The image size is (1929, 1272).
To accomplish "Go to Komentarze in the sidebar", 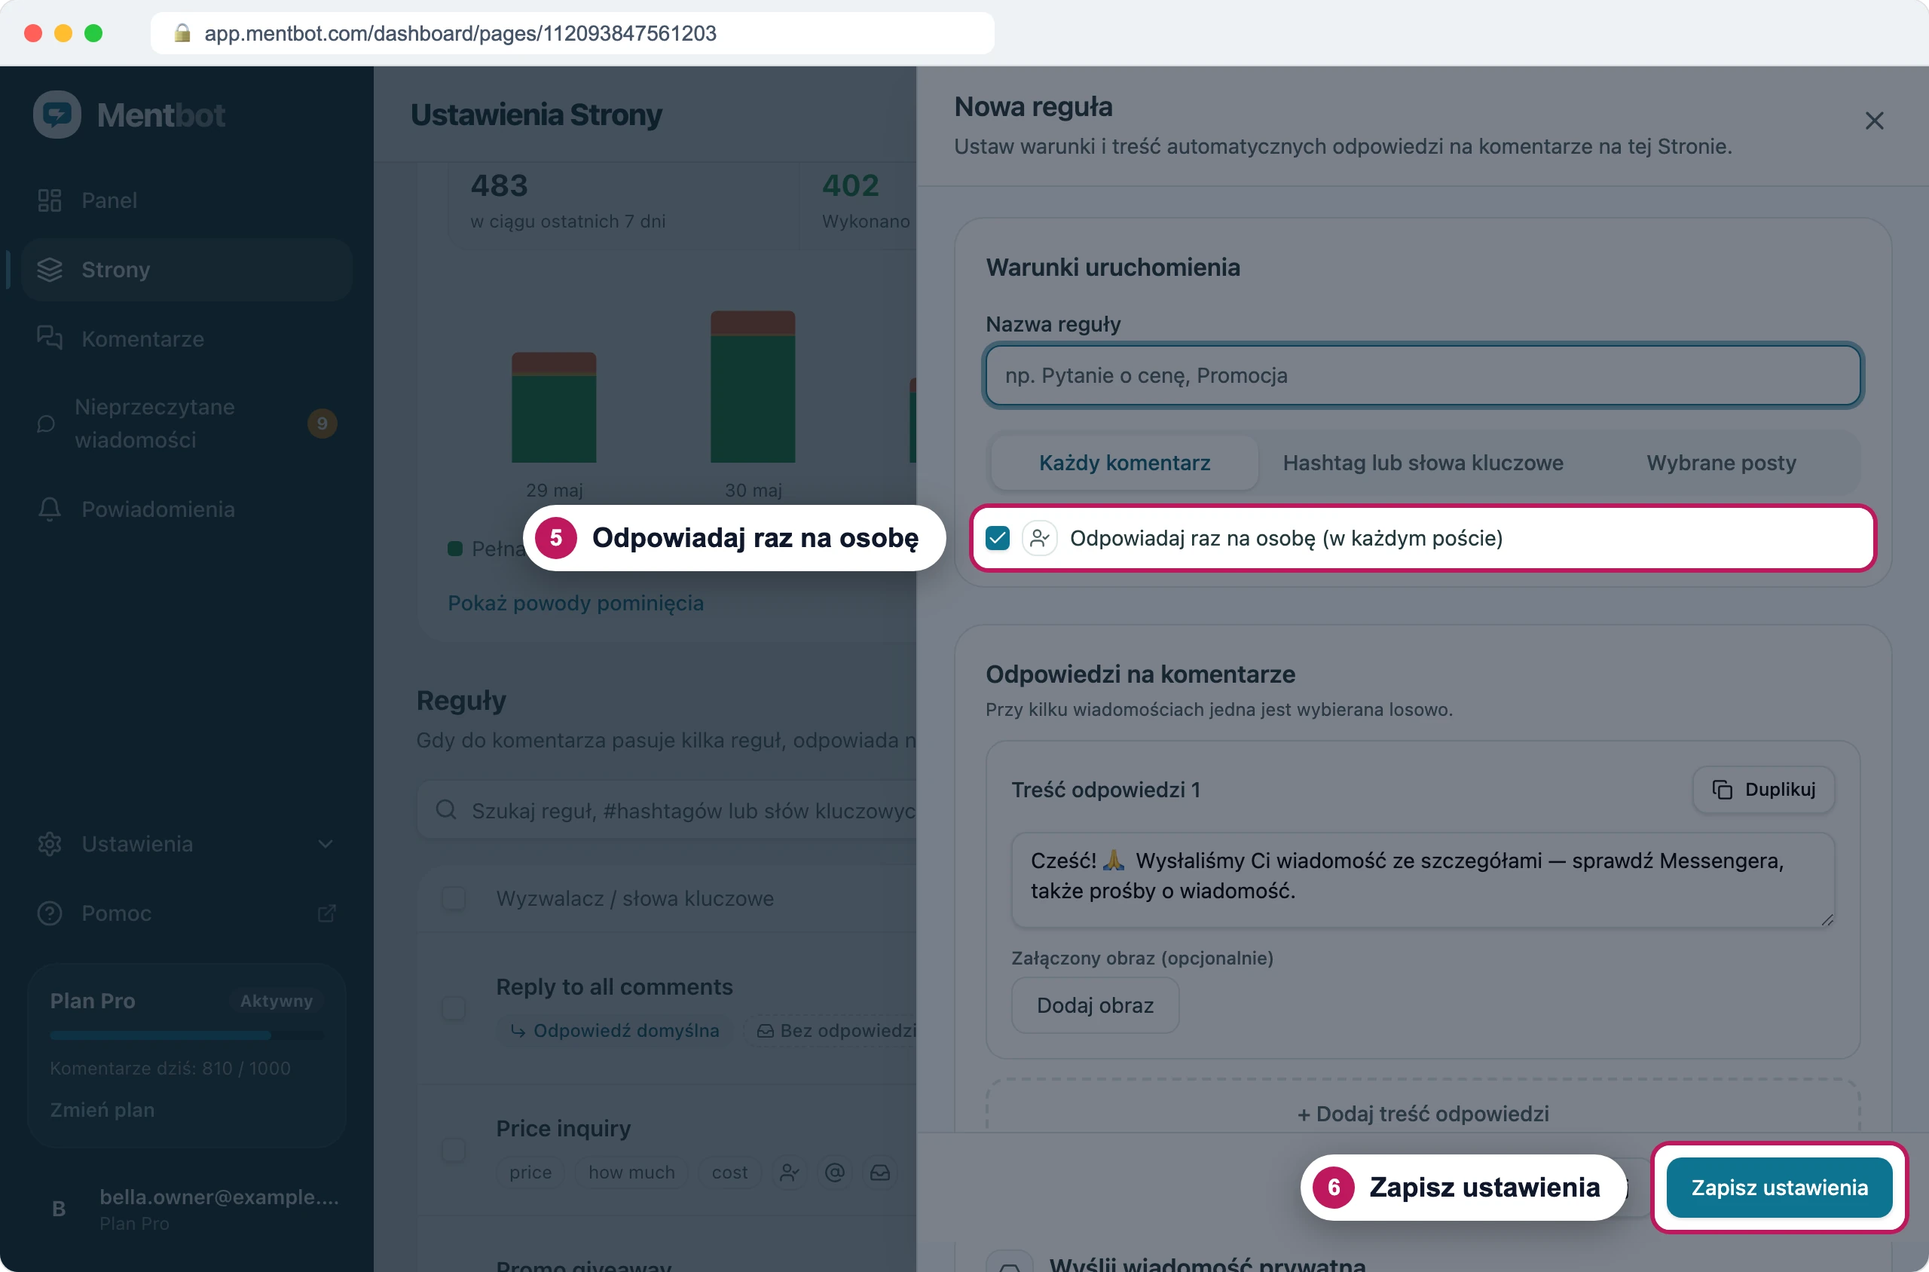I will point(187,338).
